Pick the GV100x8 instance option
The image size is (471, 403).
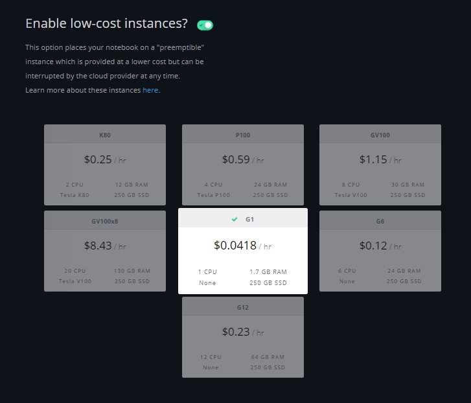(105, 251)
